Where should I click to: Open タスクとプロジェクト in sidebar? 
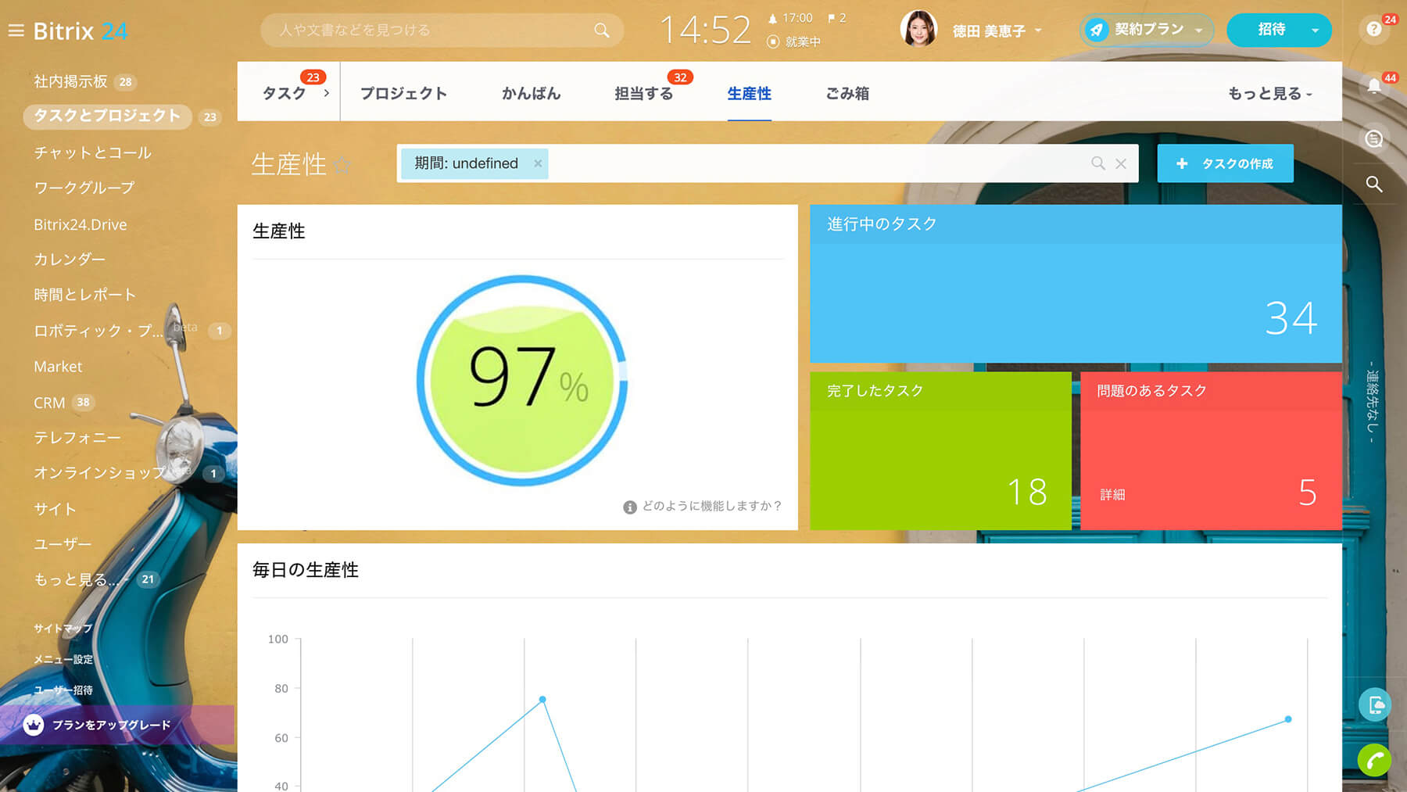(107, 116)
